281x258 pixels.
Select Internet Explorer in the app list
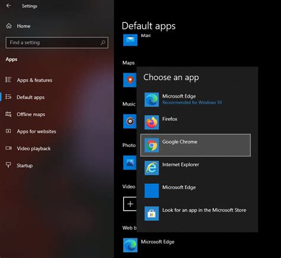tap(196, 168)
